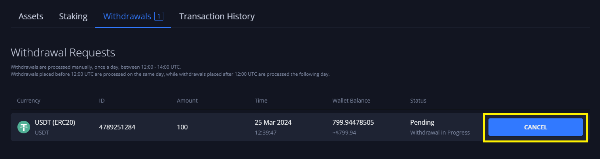Click the Status column header
Viewport: 600px width, 159px height.
click(418, 101)
